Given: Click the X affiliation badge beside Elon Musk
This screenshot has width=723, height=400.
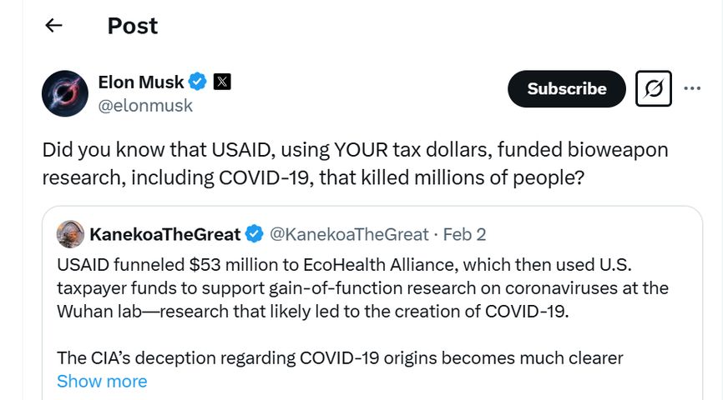Looking at the screenshot, I should [x=222, y=82].
